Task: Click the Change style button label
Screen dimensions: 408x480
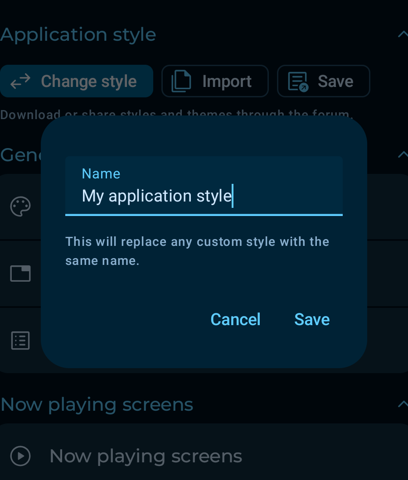Action: 89,82
